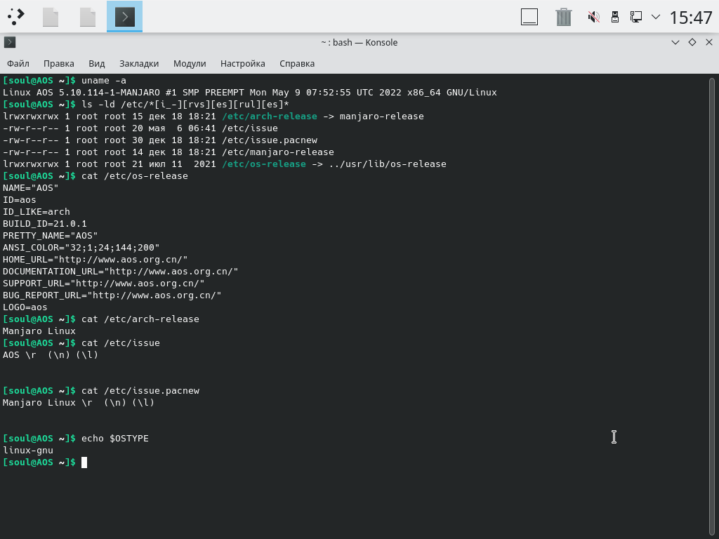Open the Вид menu

click(x=96, y=63)
